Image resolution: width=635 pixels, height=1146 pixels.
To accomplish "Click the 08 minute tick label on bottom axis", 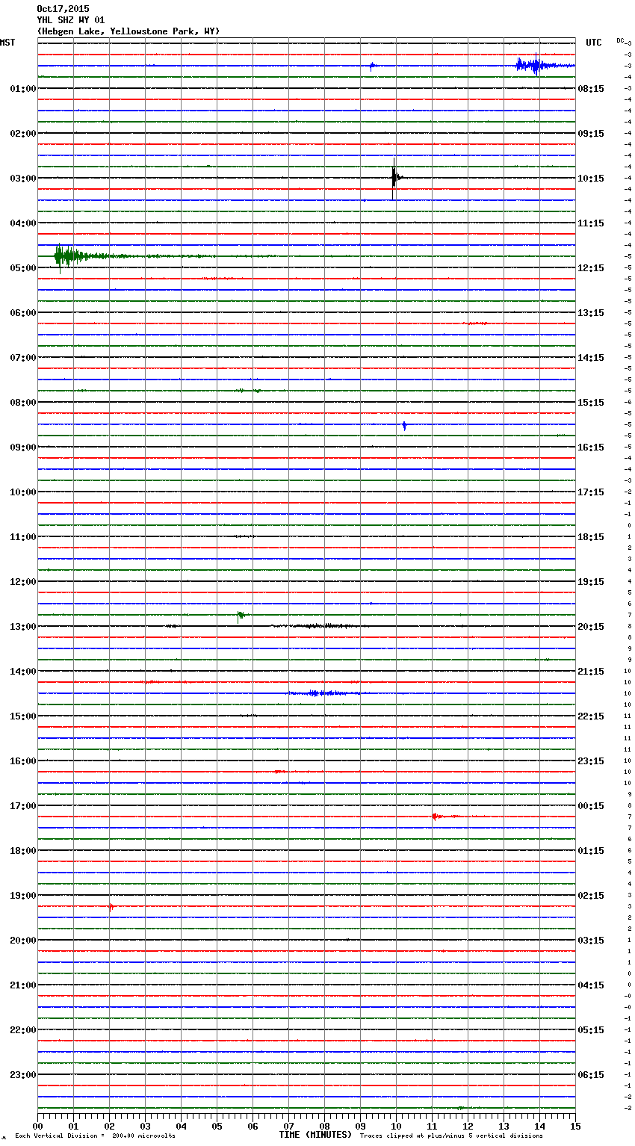I will point(324,1126).
